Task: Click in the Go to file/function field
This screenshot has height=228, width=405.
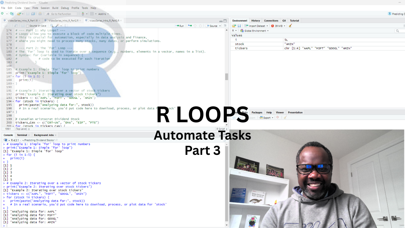Action: click(x=61, y=14)
